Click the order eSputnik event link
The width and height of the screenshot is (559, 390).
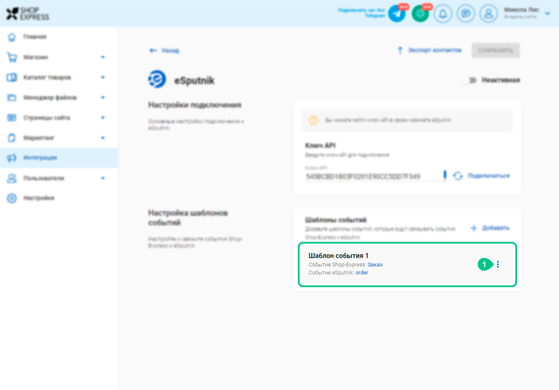pos(362,273)
